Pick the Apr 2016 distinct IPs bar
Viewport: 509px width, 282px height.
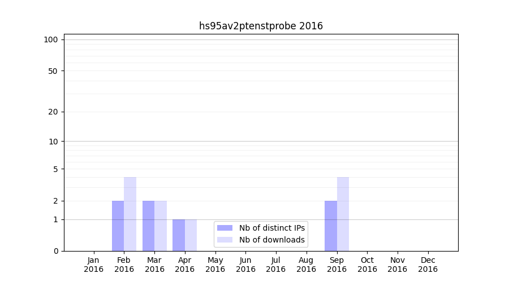(179, 235)
